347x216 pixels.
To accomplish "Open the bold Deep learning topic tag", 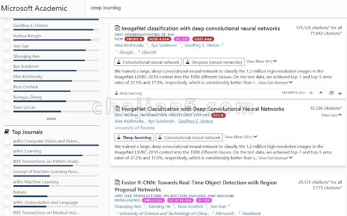I will (134, 137).
